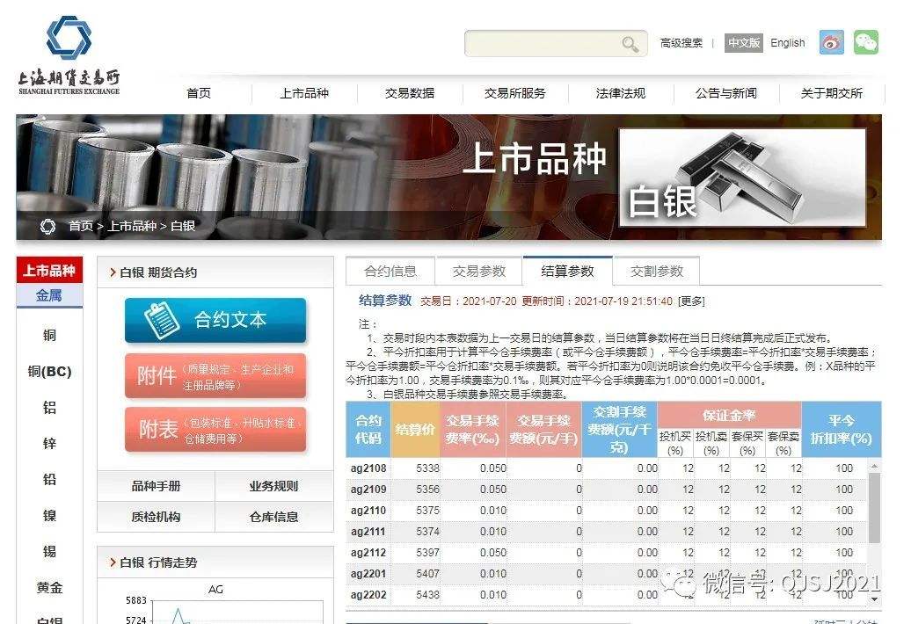Screen dimensions: 911x624
Task: Click the breadcrumb home icon near 首页
Action: pos(48,225)
